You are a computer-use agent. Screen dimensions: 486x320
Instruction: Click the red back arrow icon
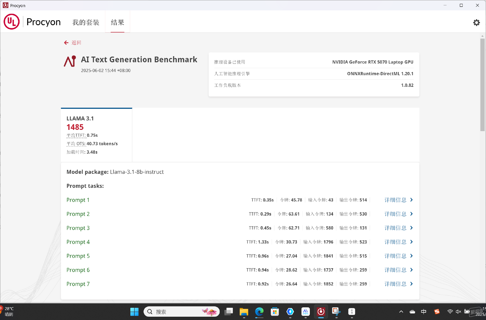[x=66, y=43]
